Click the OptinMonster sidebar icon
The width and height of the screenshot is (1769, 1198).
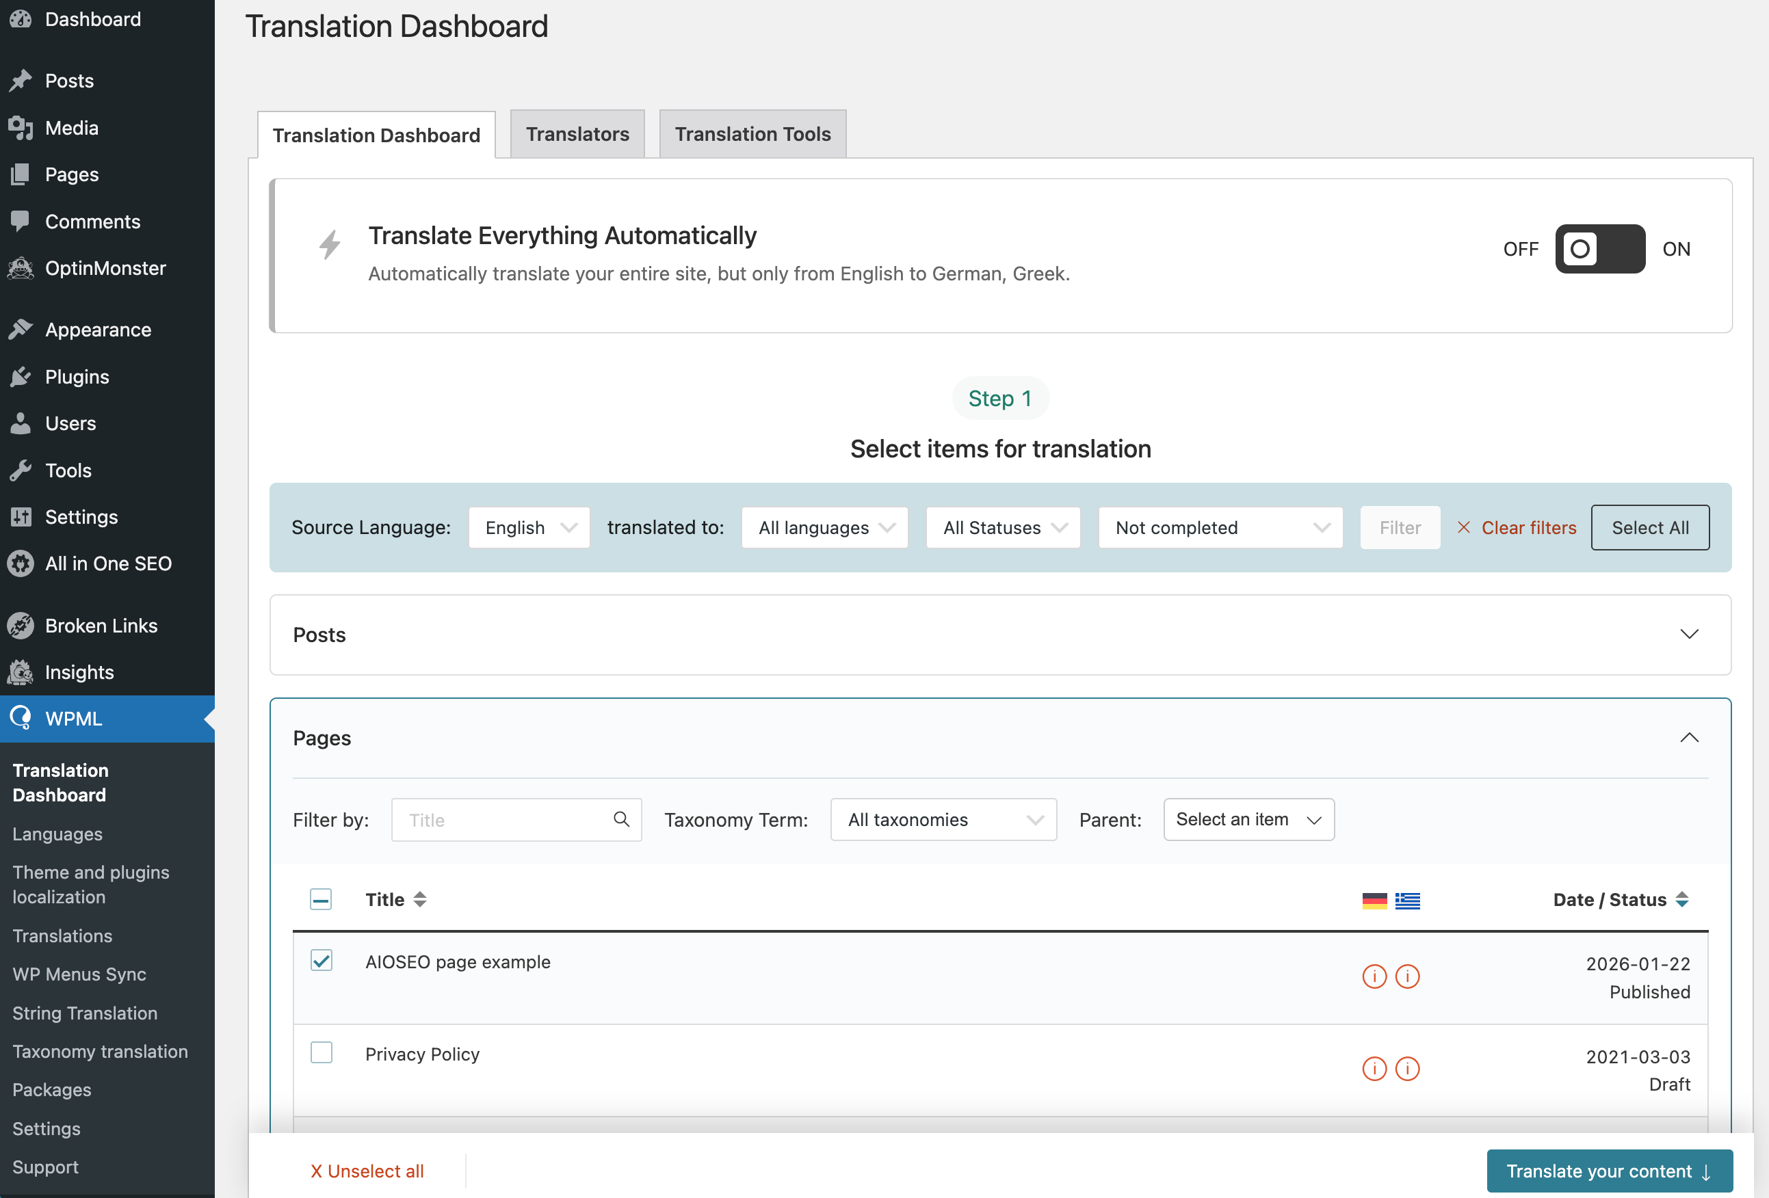pos(21,268)
